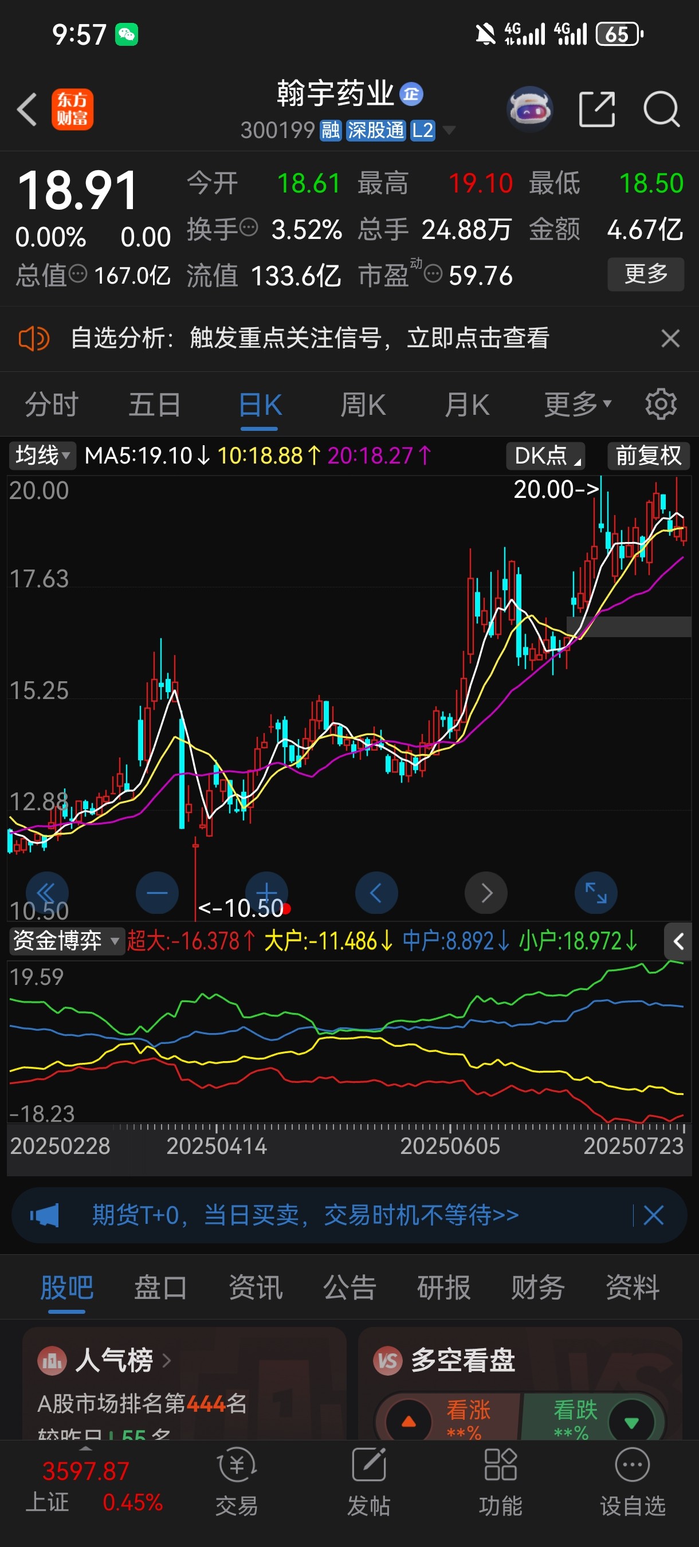
Task: Dismiss the 自选分析 notice
Action: point(670,339)
